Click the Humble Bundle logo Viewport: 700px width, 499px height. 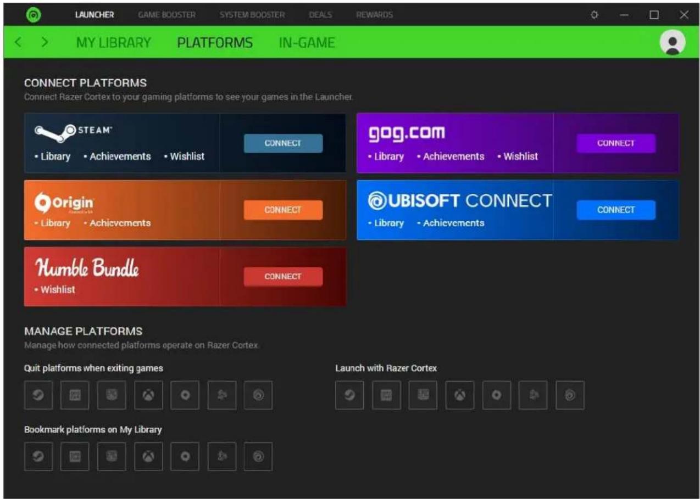click(87, 268)
